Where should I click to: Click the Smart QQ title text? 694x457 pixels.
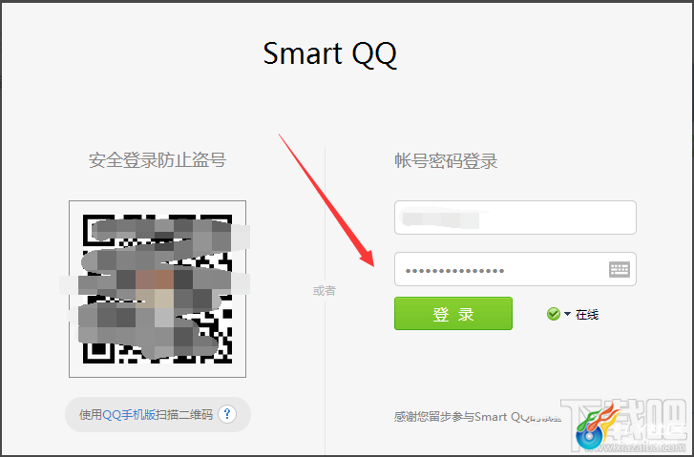(x=329, y=53)
